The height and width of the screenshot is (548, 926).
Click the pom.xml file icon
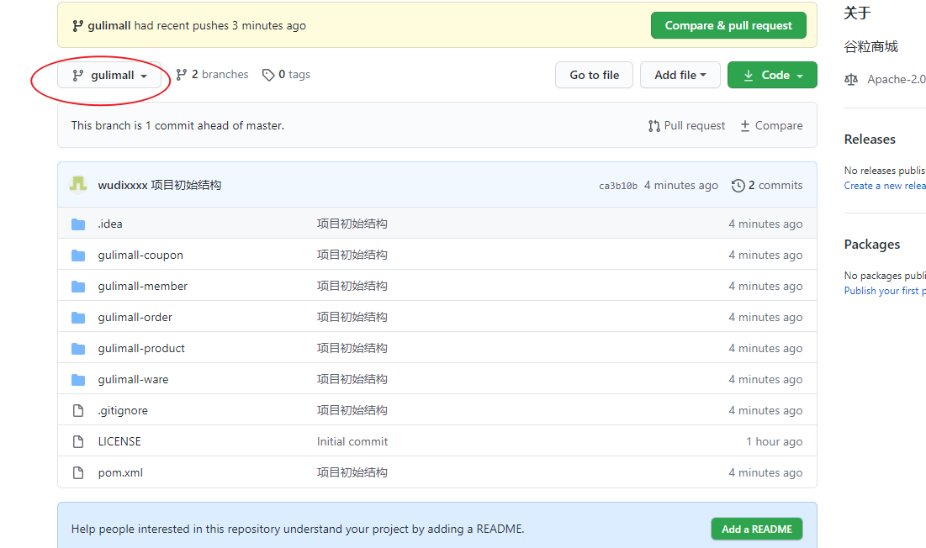[x=78, y=473]
